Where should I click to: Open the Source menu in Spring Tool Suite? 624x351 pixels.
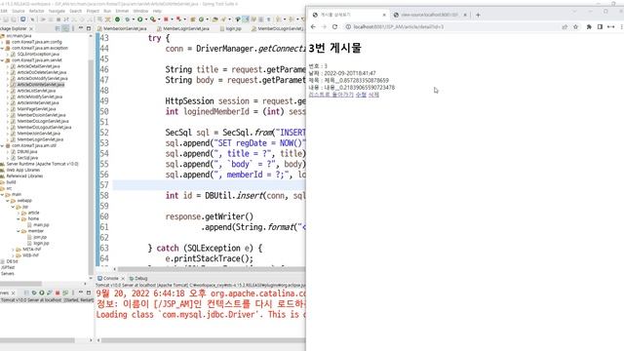point(18,11)
